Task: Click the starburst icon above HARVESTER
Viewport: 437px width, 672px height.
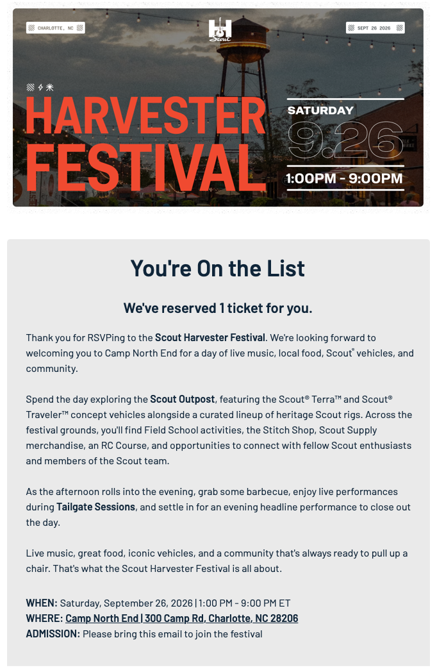Action: coord(50,87)
